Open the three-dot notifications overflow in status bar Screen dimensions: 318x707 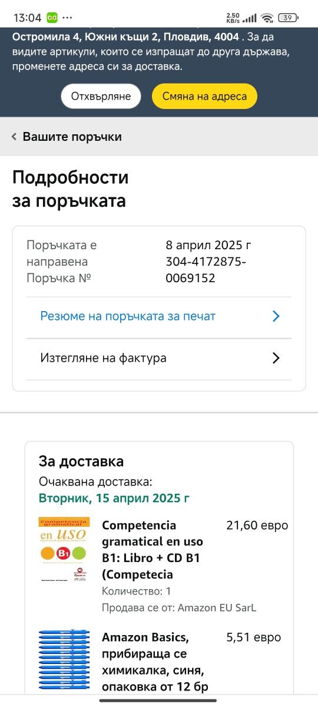click(67, 18)
